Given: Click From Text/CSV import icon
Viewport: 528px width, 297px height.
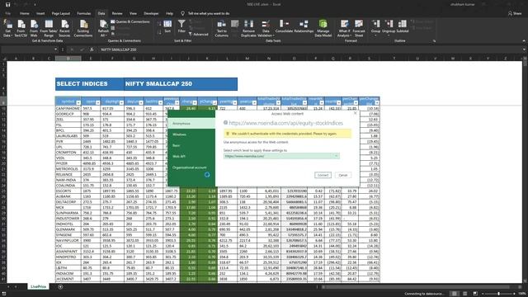Looking at the screenshot, I should (21, 28).
